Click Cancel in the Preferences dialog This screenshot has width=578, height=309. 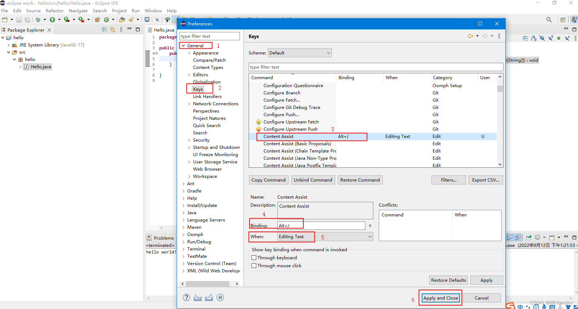pos(482,298)
